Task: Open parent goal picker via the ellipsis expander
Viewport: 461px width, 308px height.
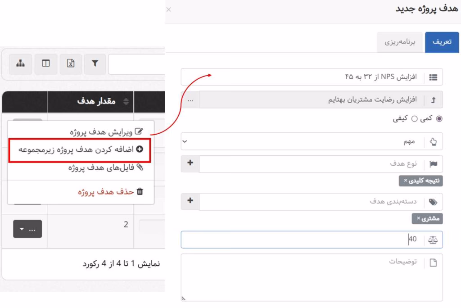Action: point(190,100)
